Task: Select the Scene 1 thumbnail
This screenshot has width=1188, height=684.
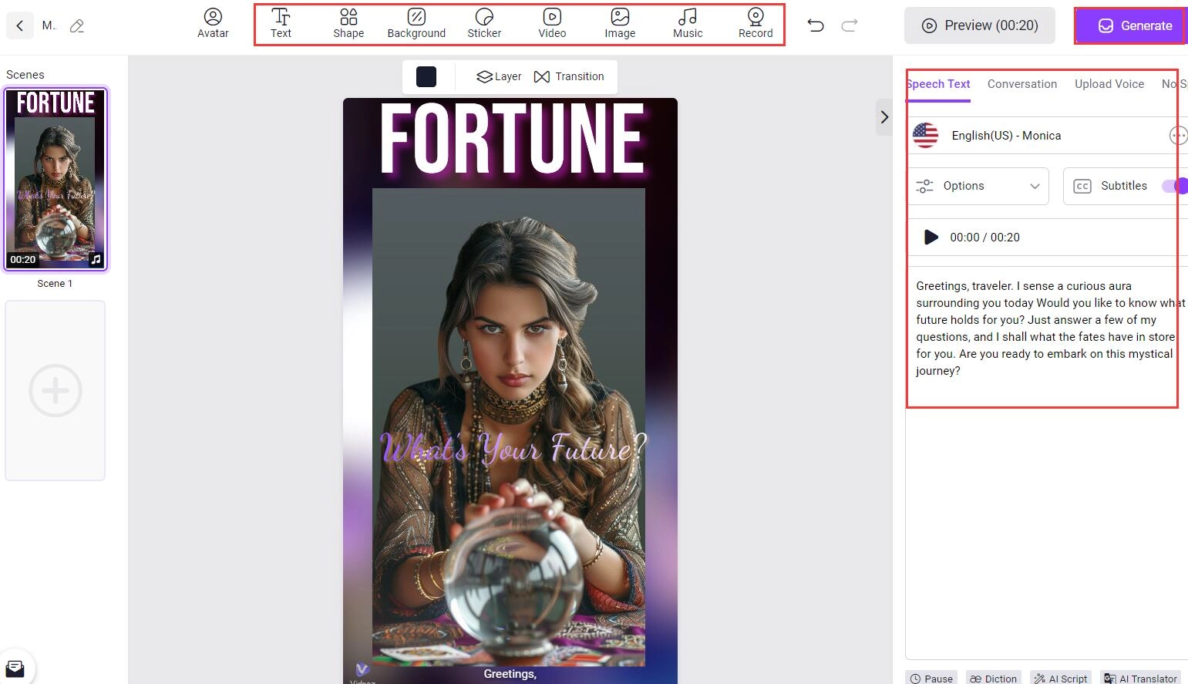Action: pyautogui.click(x=56, y=179)
